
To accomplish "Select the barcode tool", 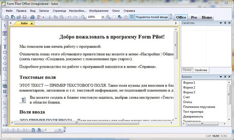I will coord(5,91).
